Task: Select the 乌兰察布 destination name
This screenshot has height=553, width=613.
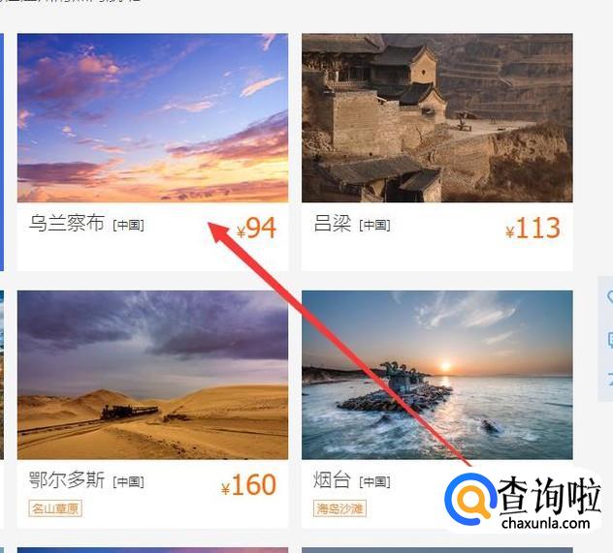Action: pyautogui.click(x=67, y=223)
